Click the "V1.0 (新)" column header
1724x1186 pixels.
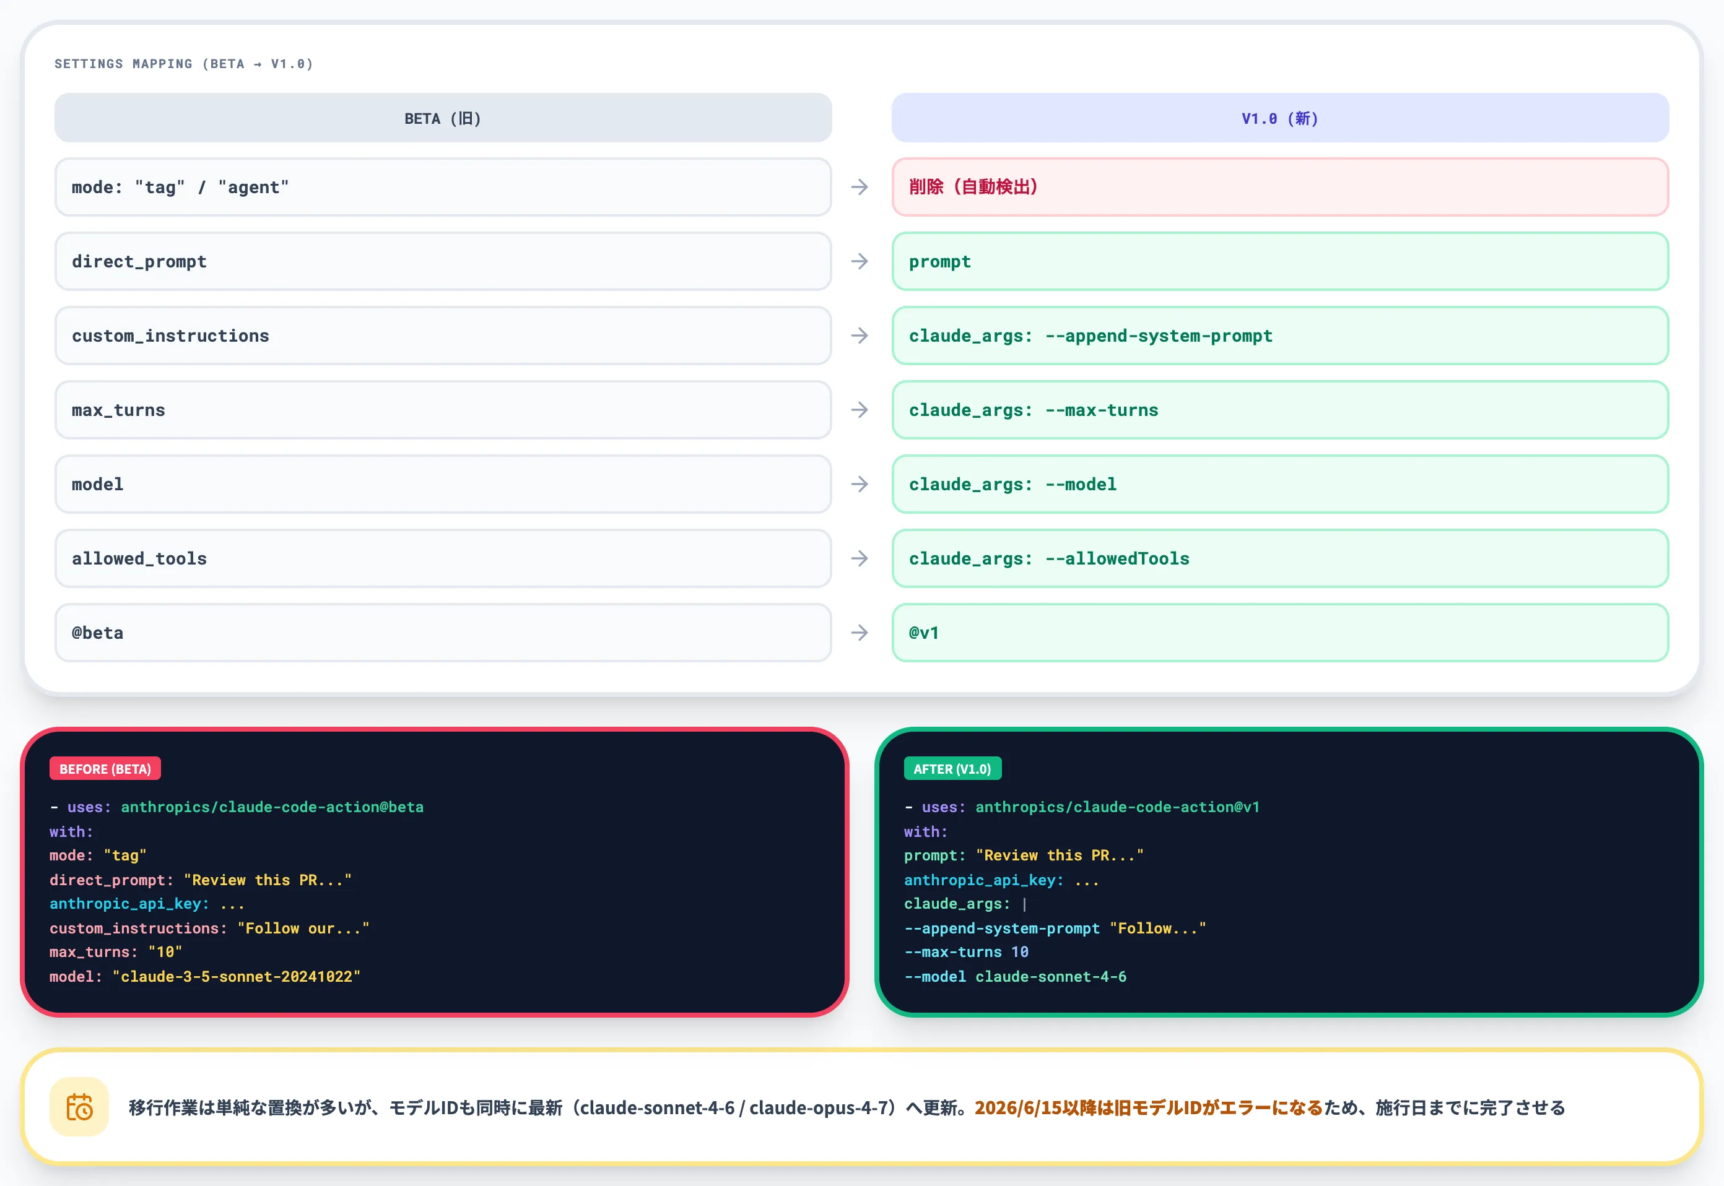tap(1280, 118)
